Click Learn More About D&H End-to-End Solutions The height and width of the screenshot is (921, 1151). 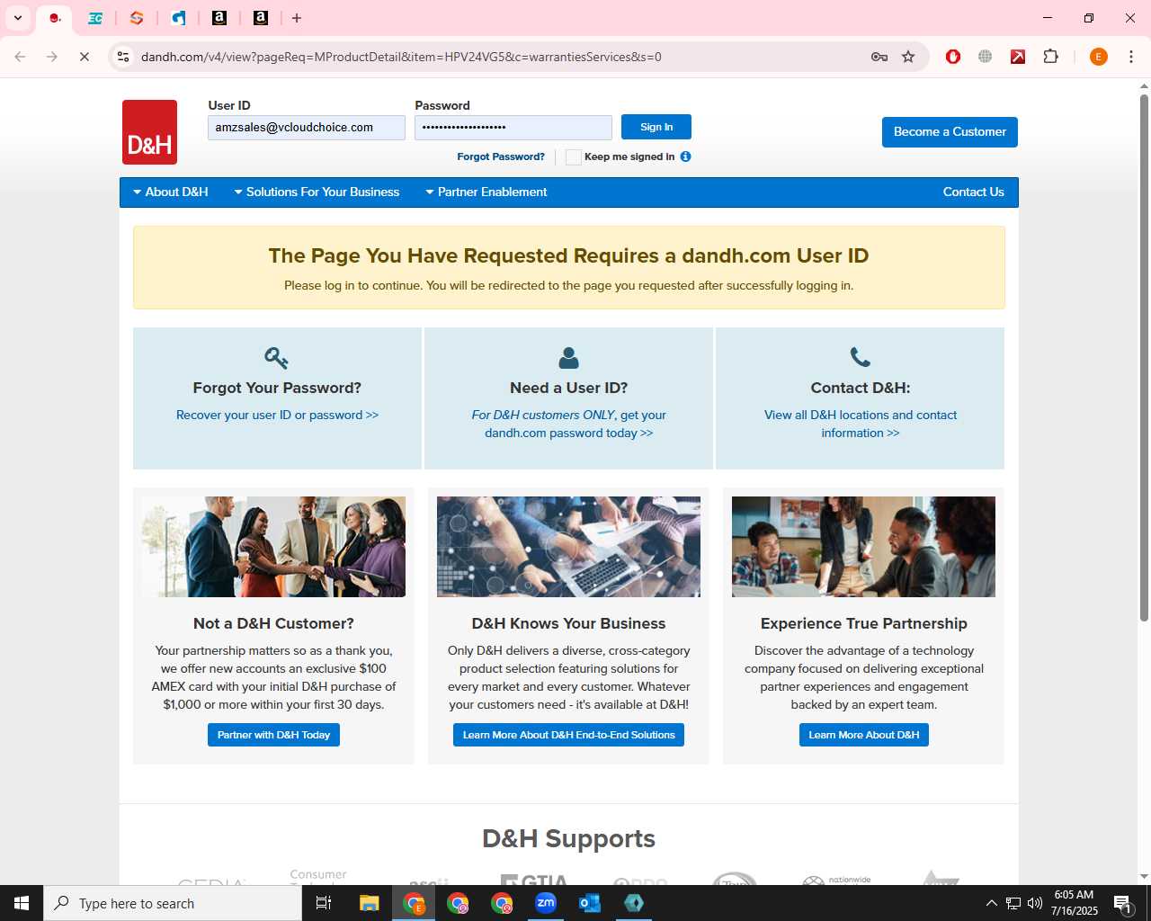[568, 735]
